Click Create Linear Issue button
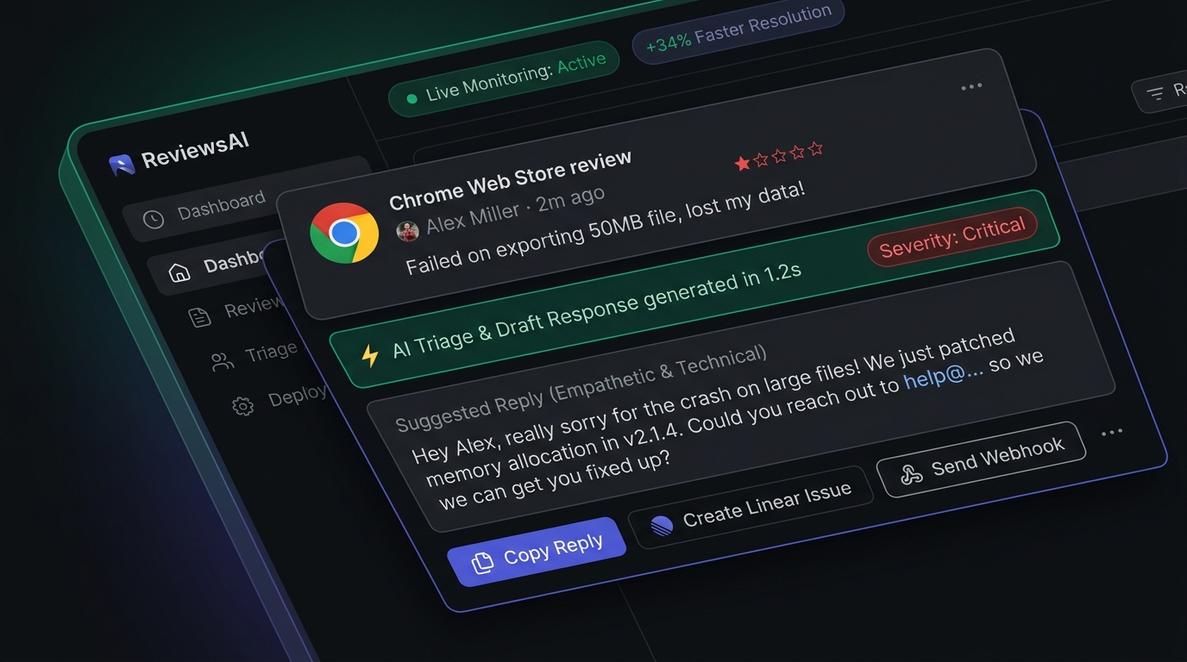 coord(751,509)
